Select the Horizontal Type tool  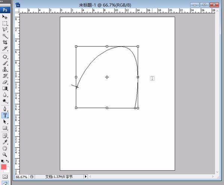tap(5, 115)
